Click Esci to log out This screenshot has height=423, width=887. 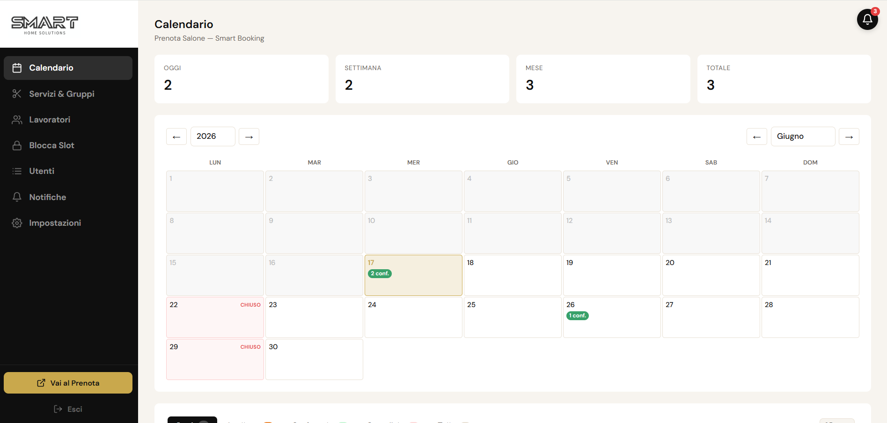68,409
